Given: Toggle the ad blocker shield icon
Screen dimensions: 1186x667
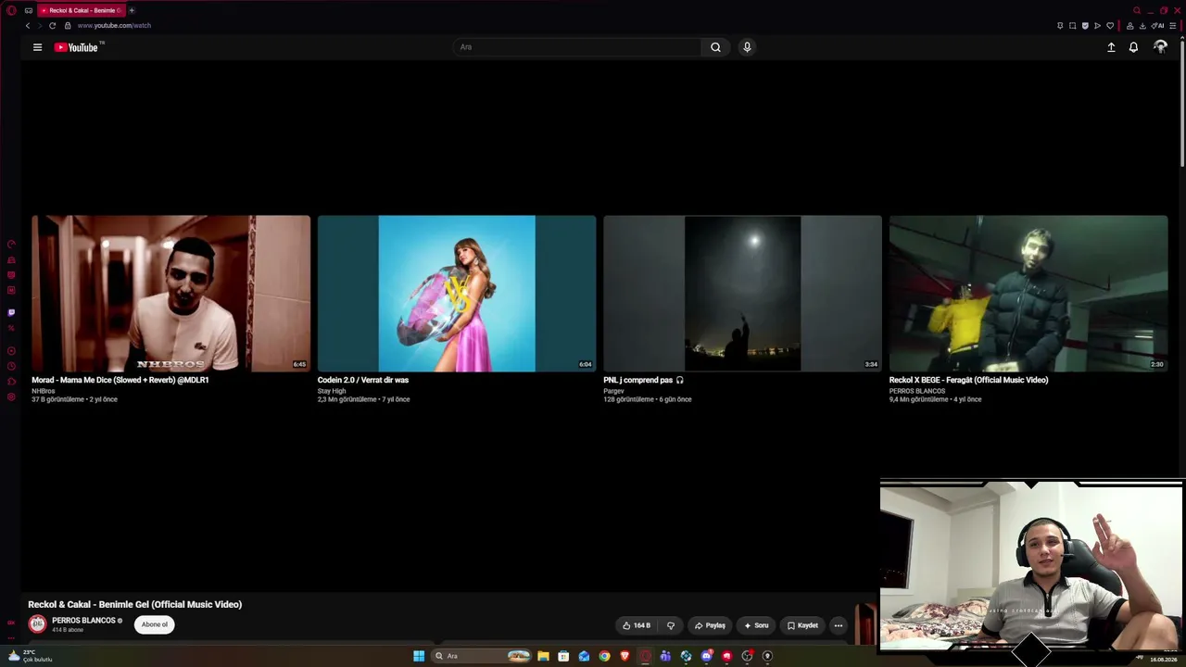Looking at the screenshot, I should pyautogui.click(x=1085, y=26).
